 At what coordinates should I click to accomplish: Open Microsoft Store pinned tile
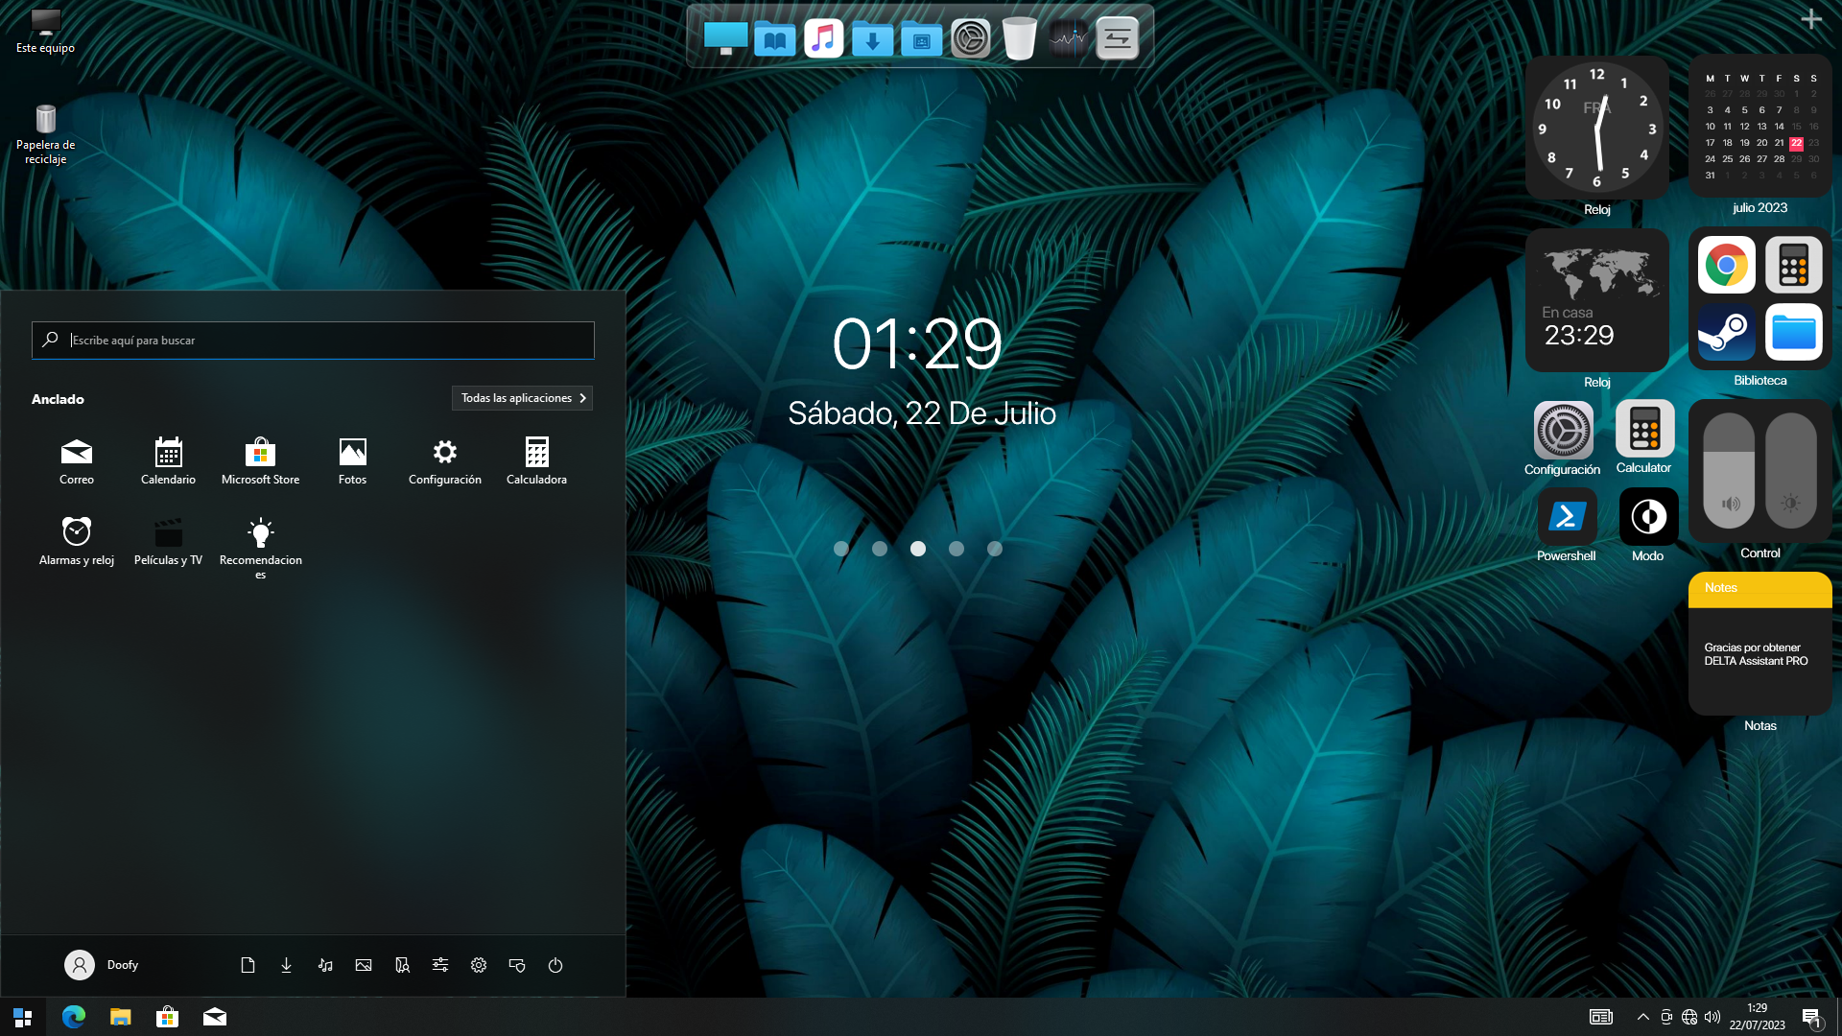(x=260, y=460)
